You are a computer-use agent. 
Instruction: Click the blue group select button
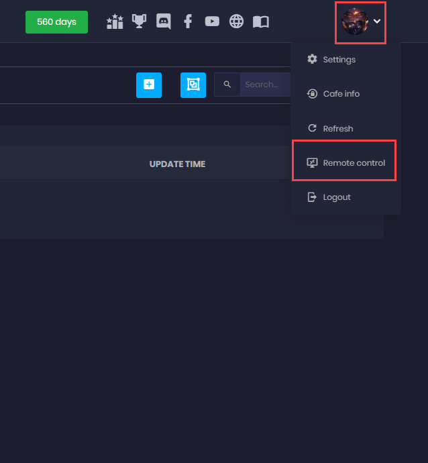tap(193, 85)
